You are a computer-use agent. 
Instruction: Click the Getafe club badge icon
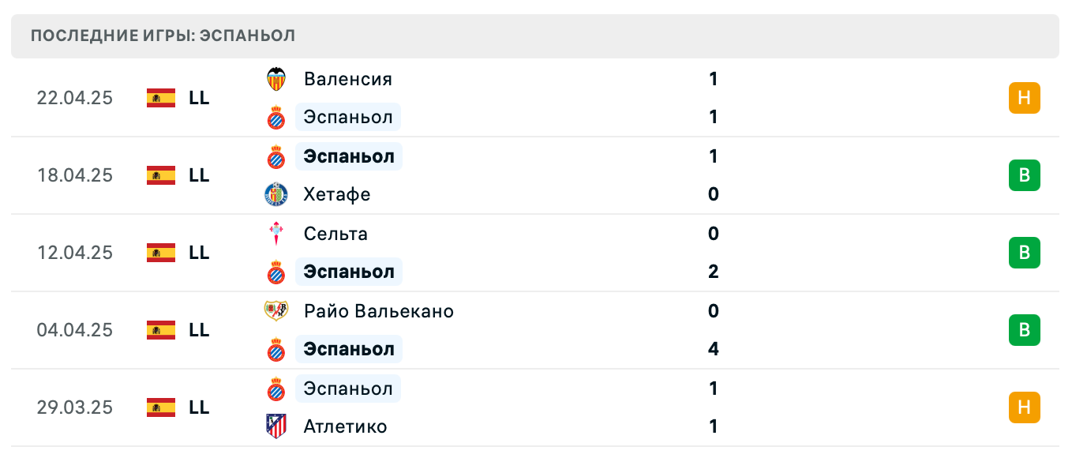point(278,193)
